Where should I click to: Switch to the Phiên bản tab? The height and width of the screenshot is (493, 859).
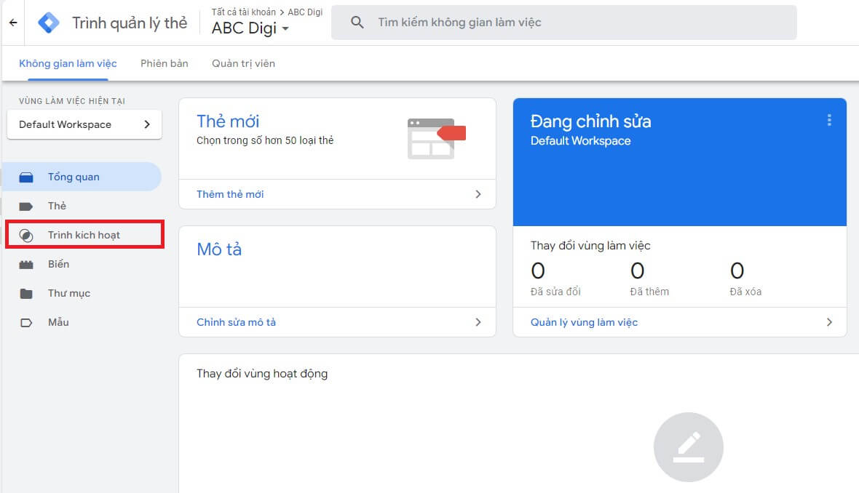pyautogui.click(x=164, y=63)
